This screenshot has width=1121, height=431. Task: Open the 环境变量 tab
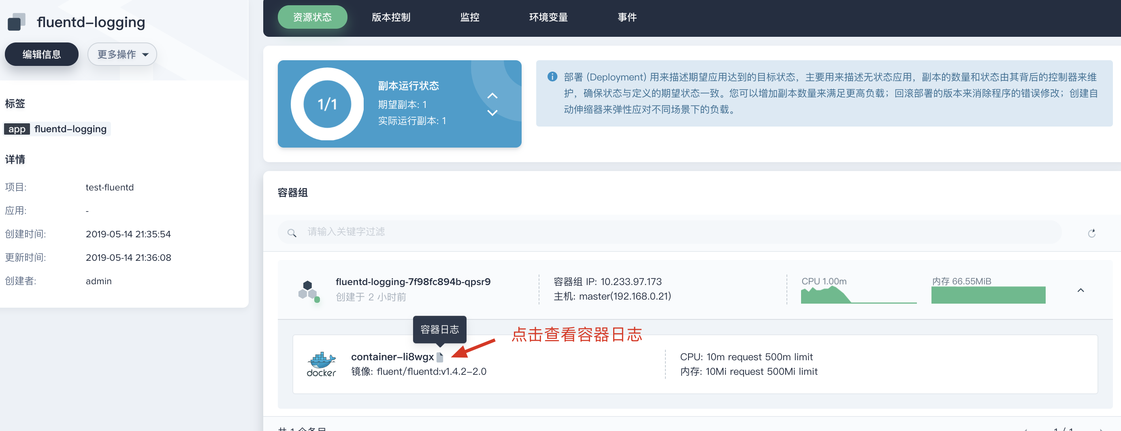point(548,17)
